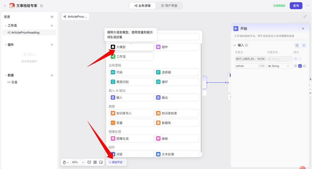
Task: Add a new input variable with plus
Action: point(304,45)
